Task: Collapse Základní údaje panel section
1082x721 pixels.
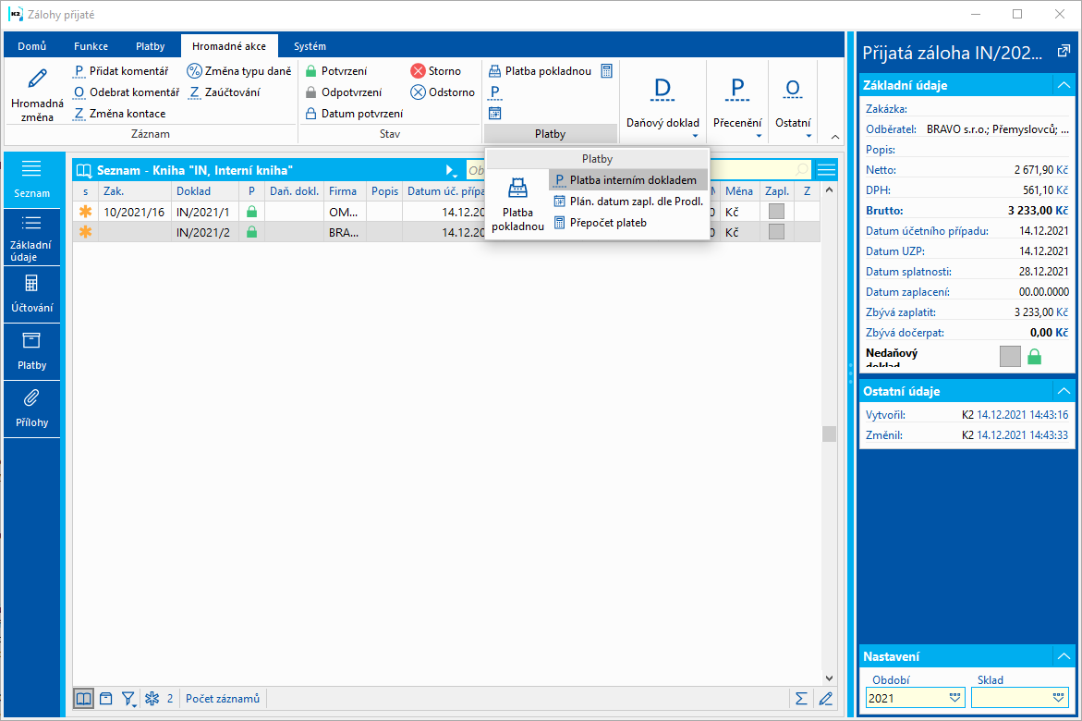Action: click(1064, 85)
